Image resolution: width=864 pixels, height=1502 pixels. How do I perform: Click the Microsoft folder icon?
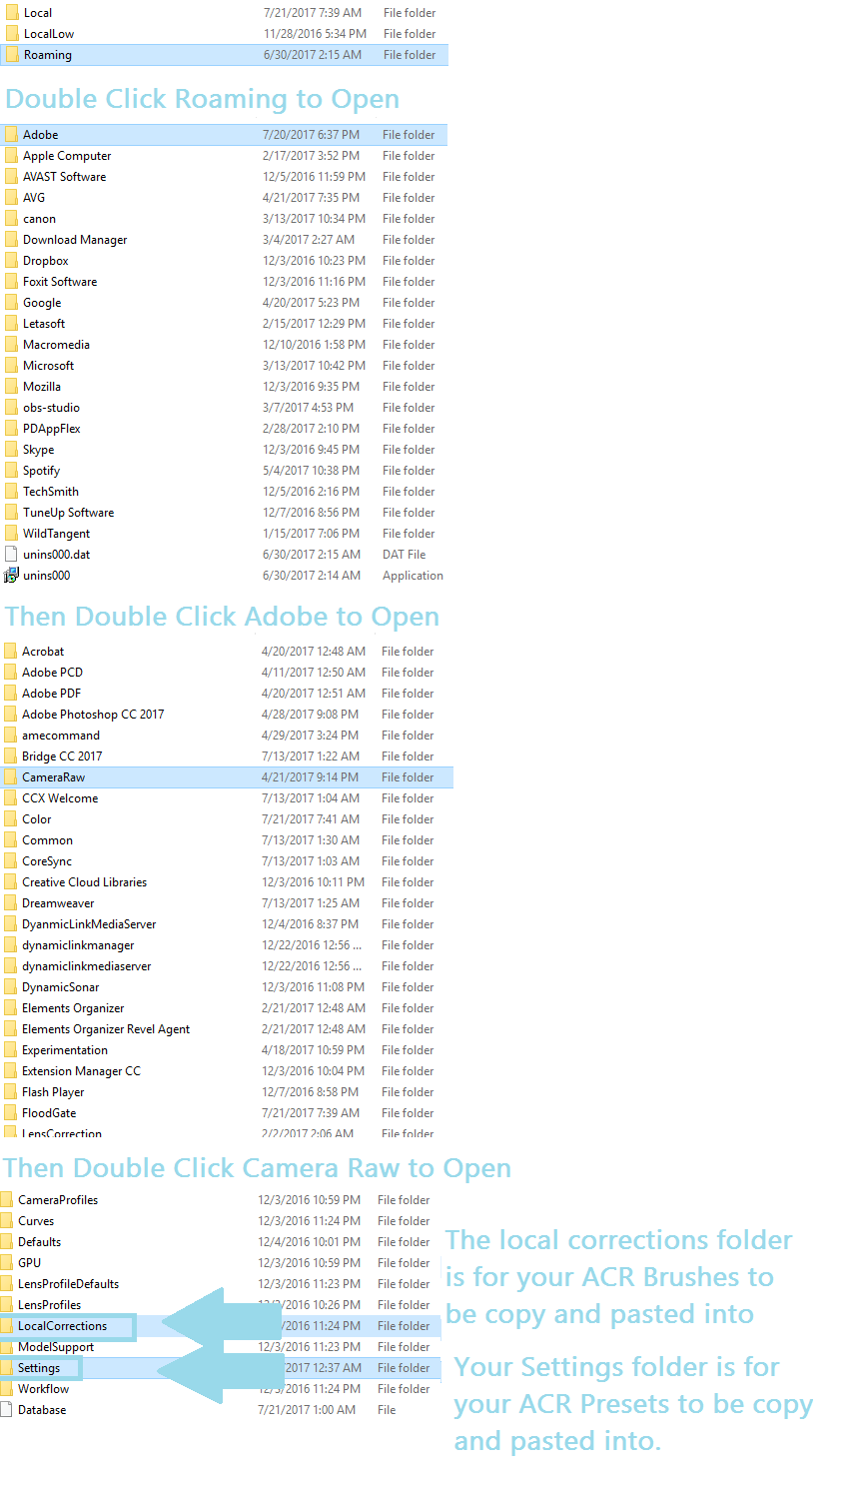point(11,366)
